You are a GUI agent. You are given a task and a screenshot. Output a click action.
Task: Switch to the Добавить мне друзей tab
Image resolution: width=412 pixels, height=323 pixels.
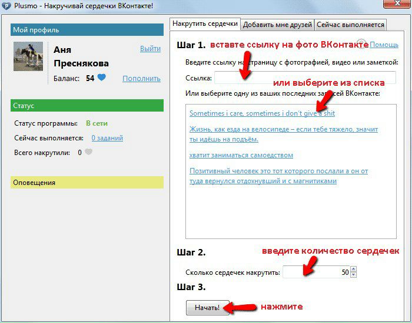[277, 24]
